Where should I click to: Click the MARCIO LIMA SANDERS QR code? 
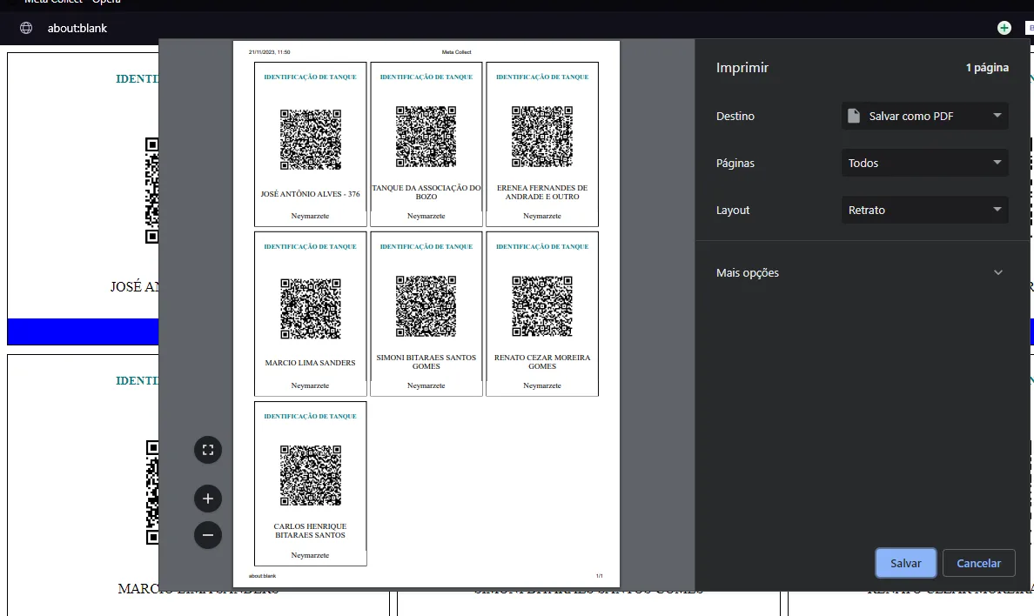coord(310,309)
